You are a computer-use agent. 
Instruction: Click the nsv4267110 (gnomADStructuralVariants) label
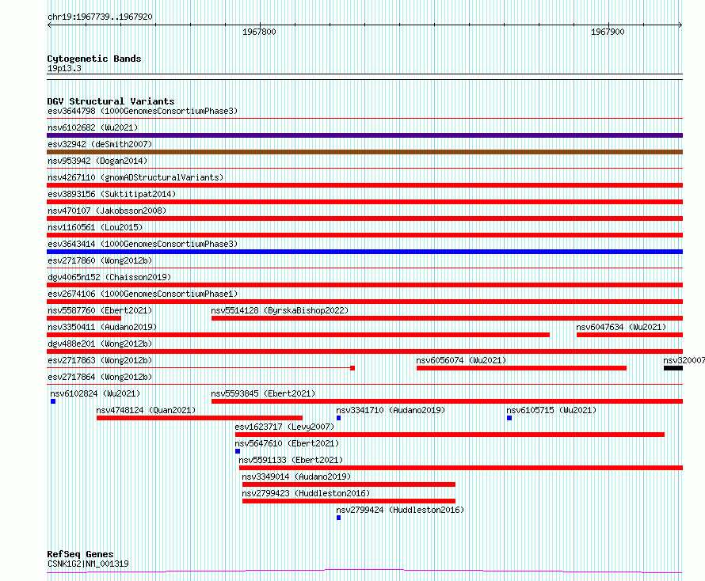click(x=135, y=177)
